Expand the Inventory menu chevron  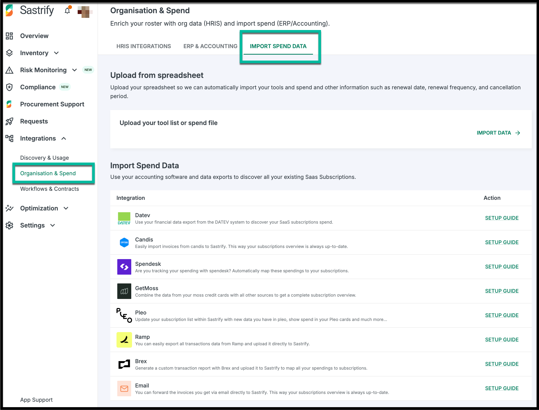point(56,53)
